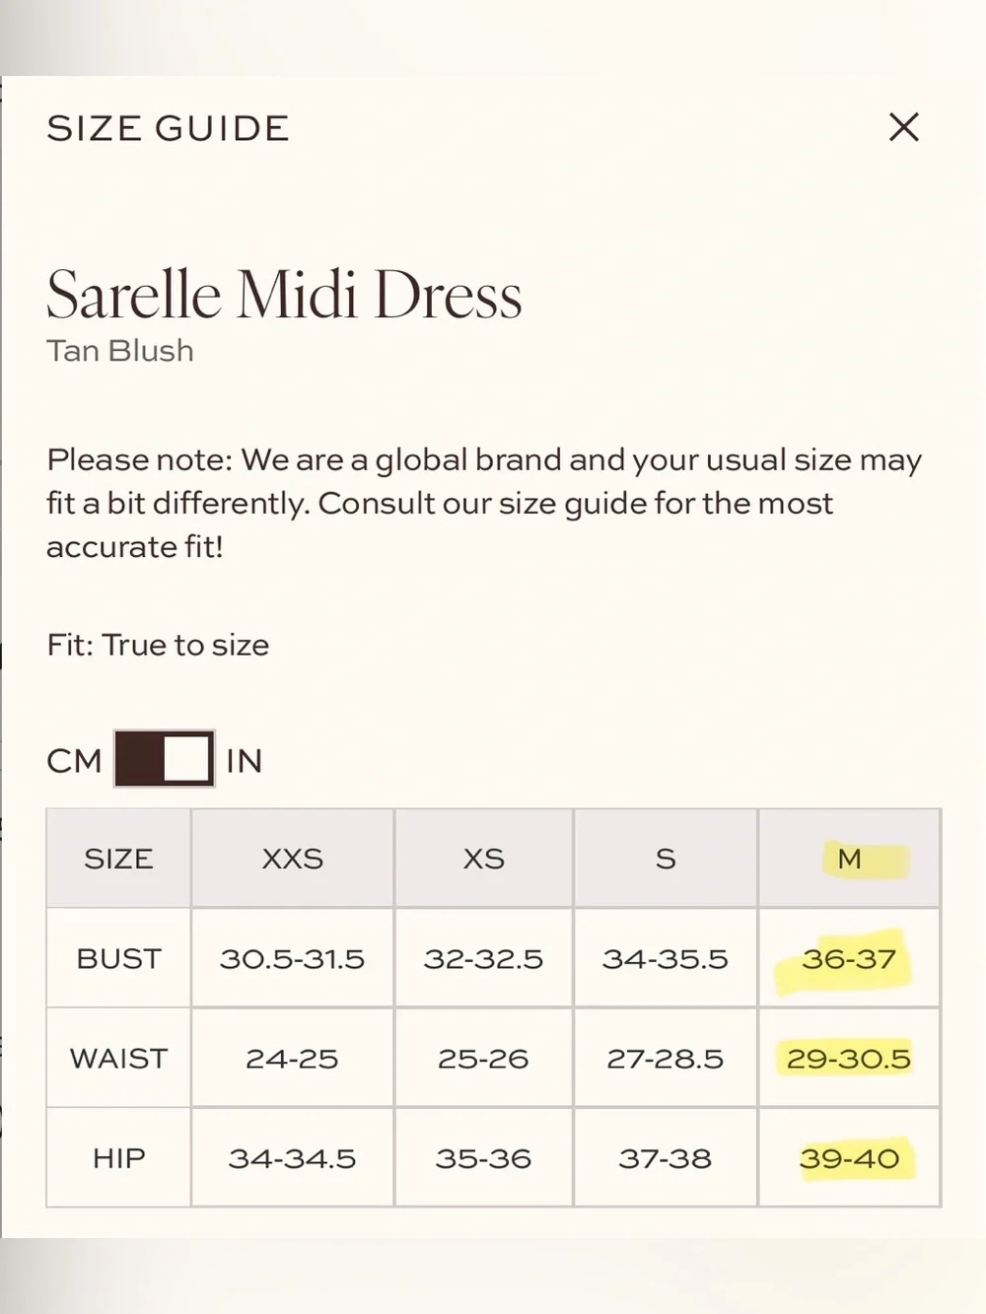Click the BUST row label

point(118,958)
